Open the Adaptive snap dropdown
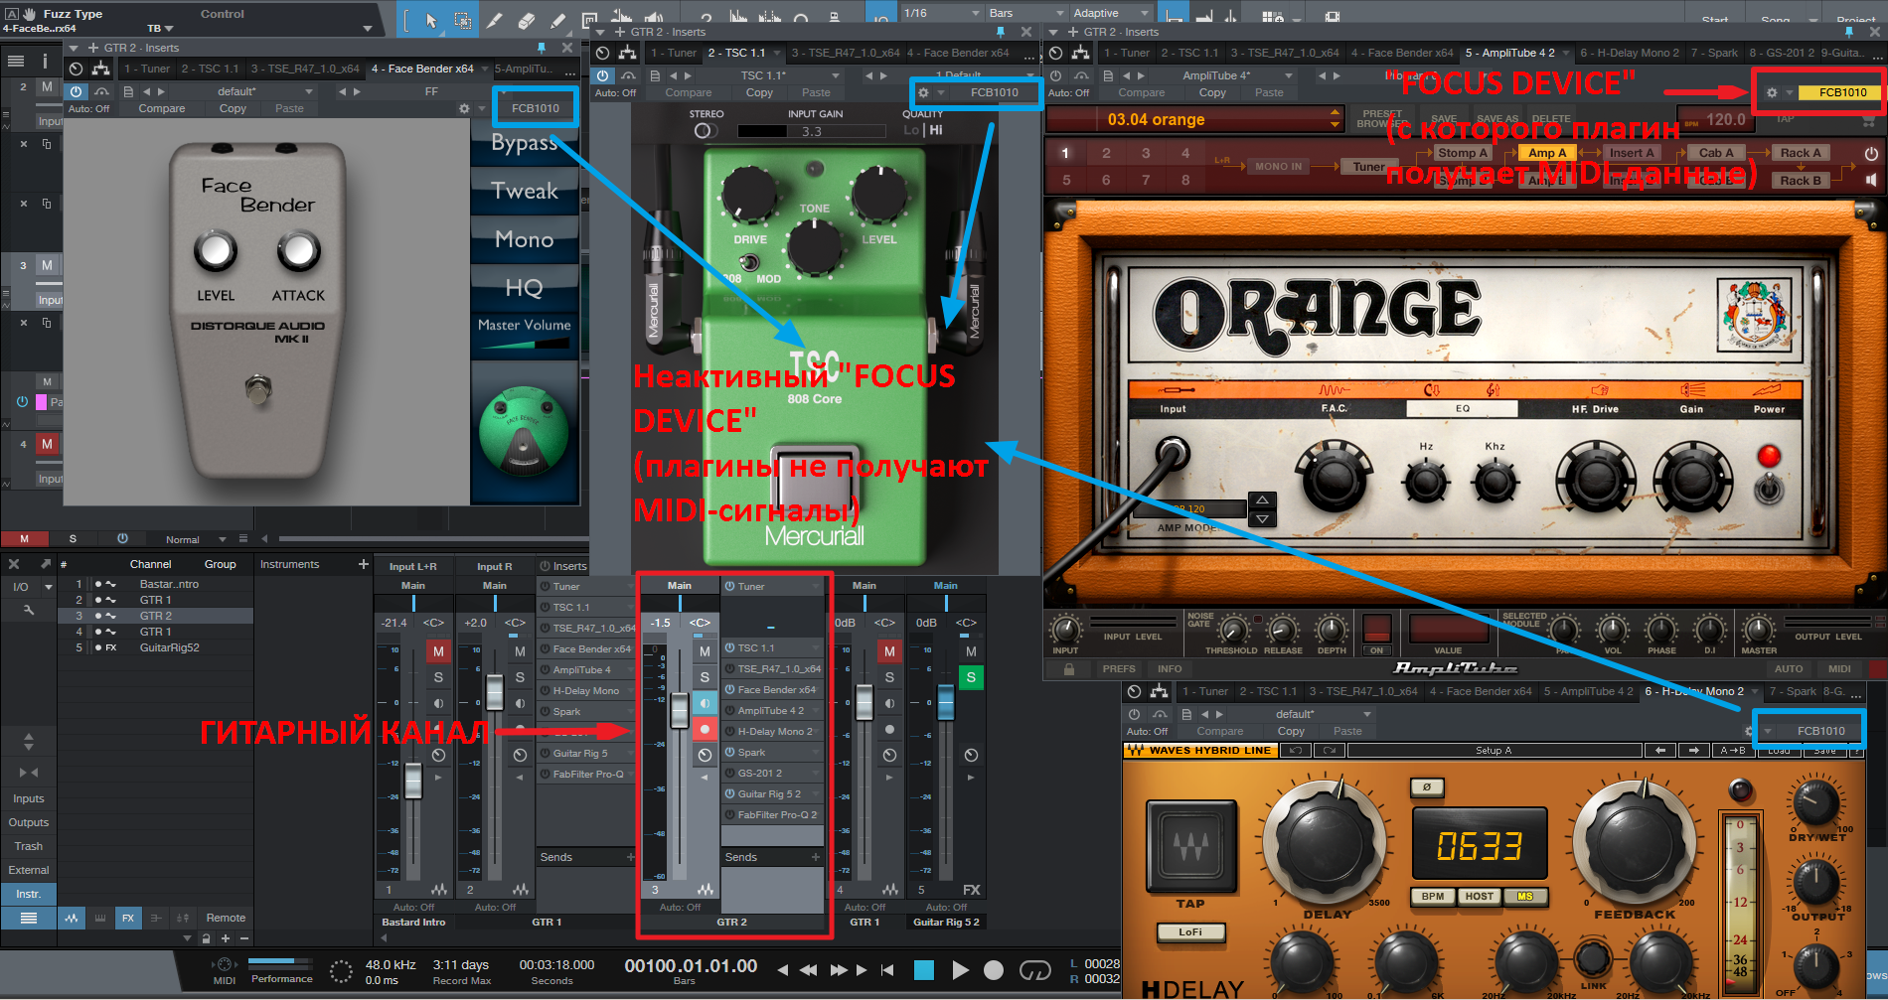 pyautogui.click(x=1111, y=13)
